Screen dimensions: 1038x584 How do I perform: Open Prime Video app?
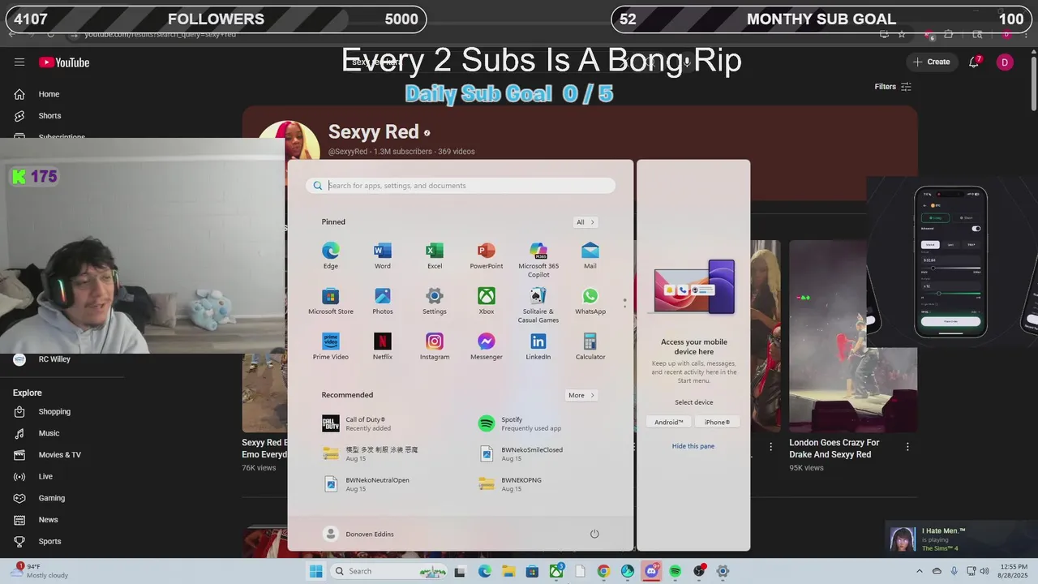(x=331, y=346)
